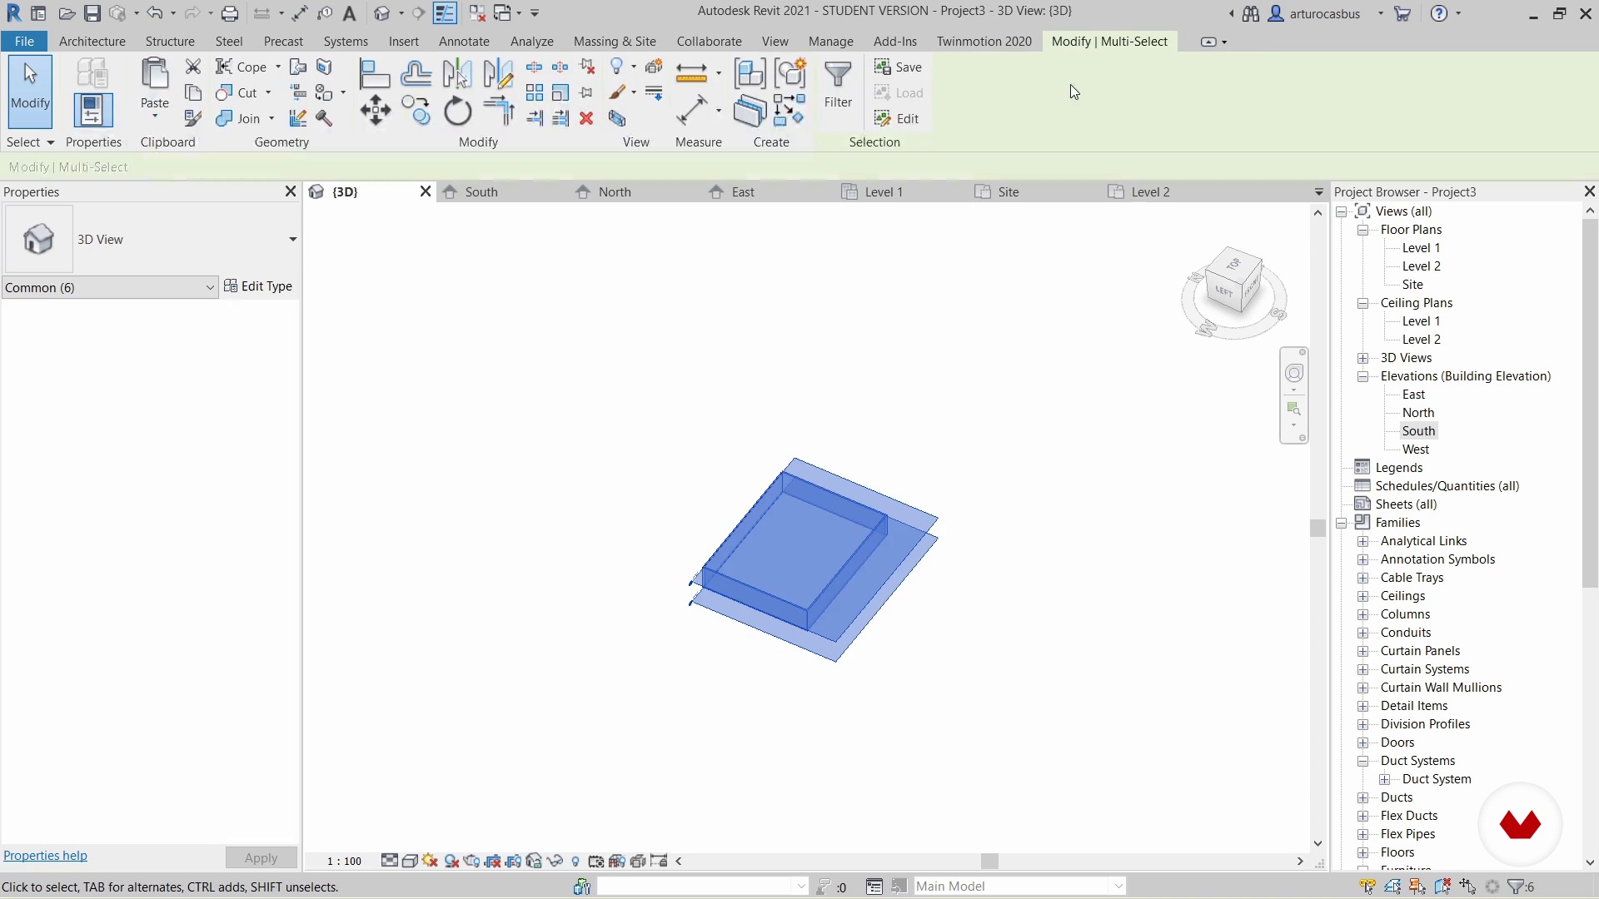Choose the Offset tool
Viewport: 1599px width, 899px height.
[416, 75]
